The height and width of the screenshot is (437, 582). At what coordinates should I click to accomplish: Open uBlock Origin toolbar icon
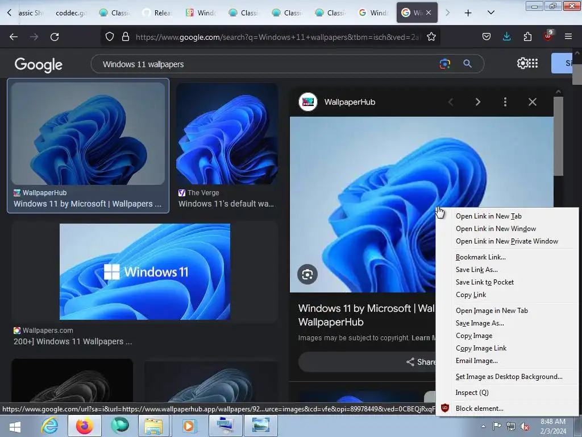pos(548,36)
